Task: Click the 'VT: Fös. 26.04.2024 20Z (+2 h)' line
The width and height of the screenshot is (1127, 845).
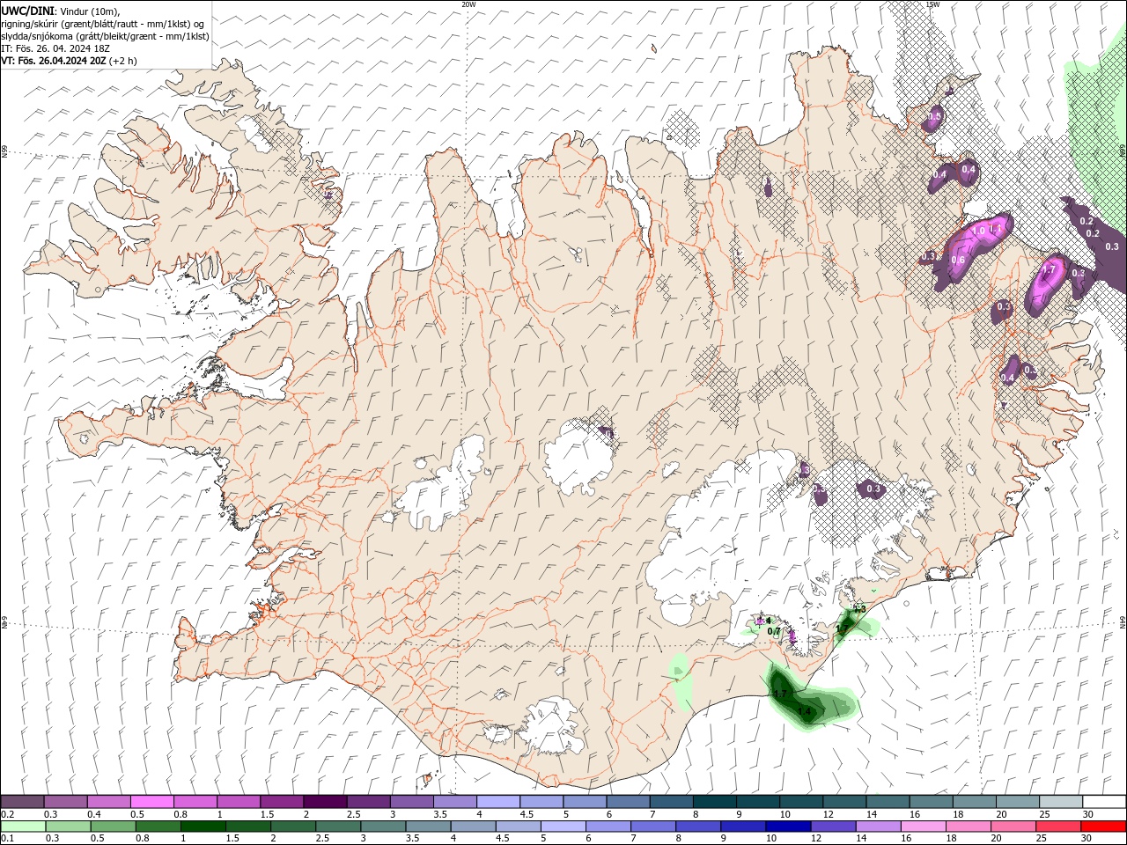Action: coord(69,61)
